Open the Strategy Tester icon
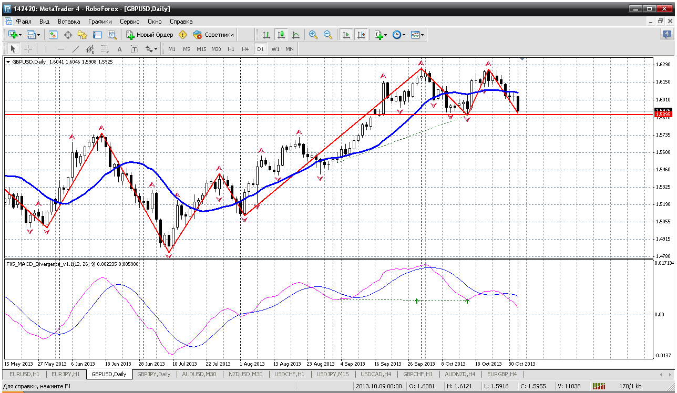 click(x=112, y=35)
